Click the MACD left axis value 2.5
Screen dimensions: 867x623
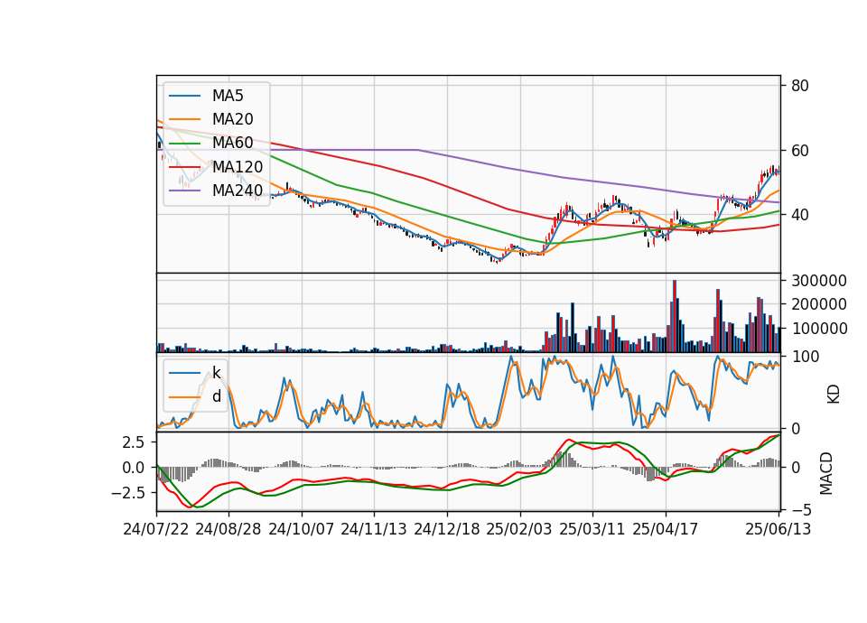point(134,442)
